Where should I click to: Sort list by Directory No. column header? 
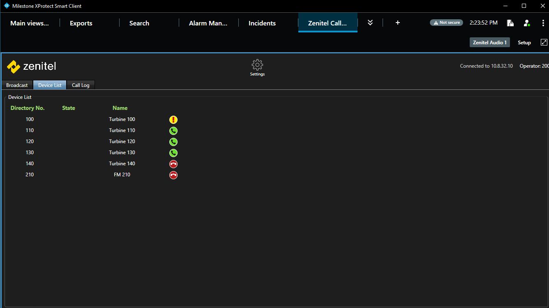pyautogui.click(x=28, y=108)
